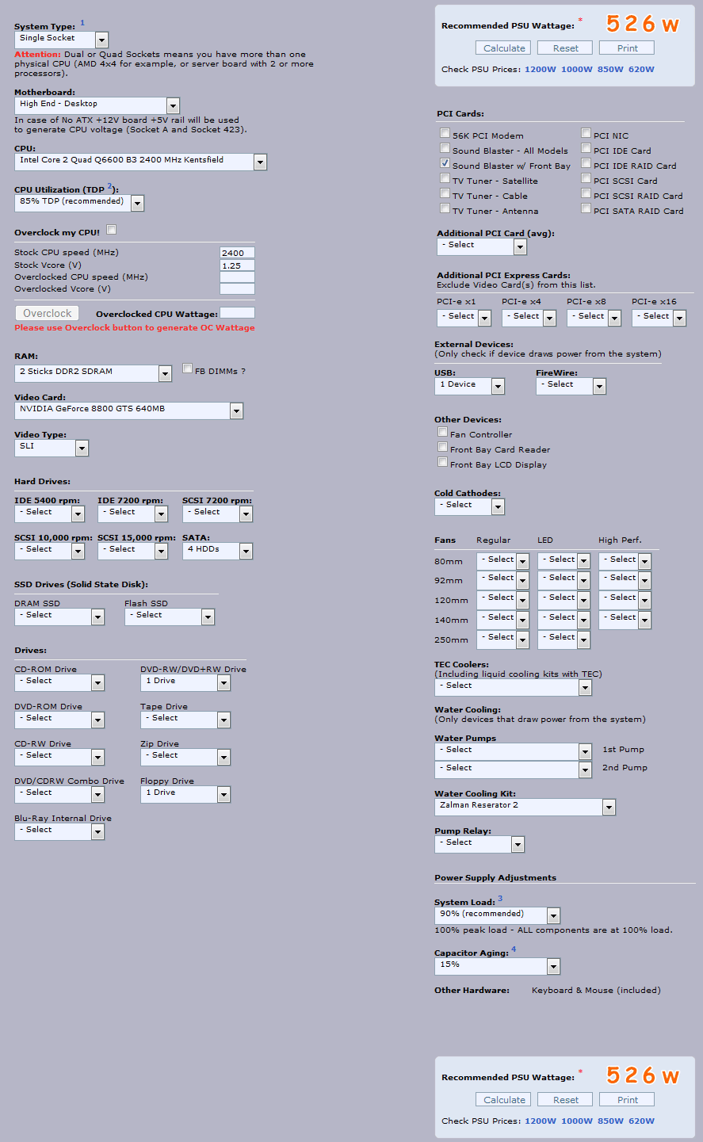Click the bottom Calculate button
This screenshot has width=703, height=1142.
(x=504, y=1100)
